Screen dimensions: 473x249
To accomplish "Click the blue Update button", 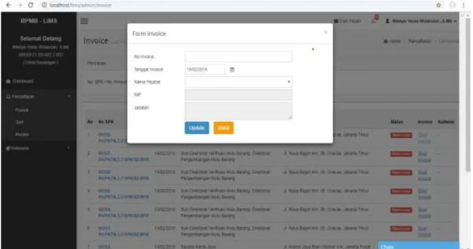I will [197, 128].
